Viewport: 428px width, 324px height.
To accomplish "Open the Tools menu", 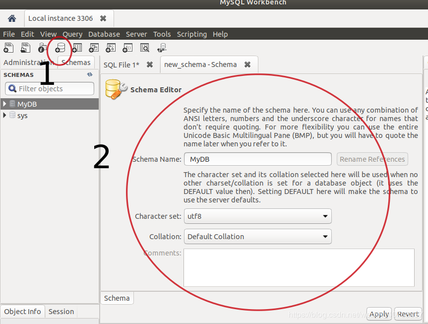I will tap(162, 34).
